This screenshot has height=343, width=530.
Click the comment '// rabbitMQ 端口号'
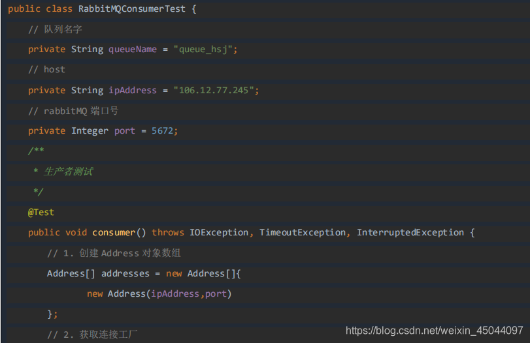[73, 111]
